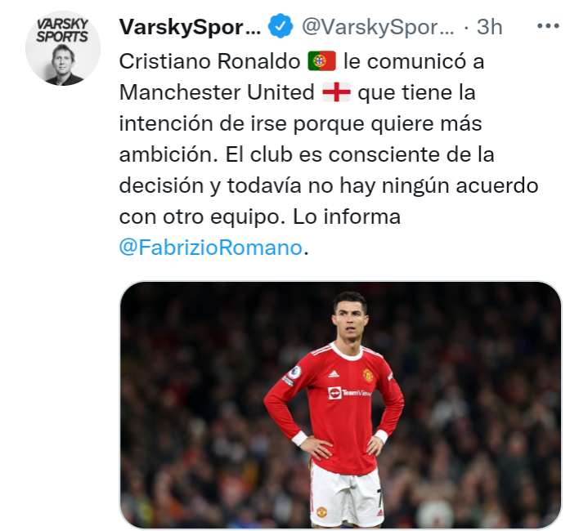Click the TeamViewer sponsor logo on the shirt
Viewport: 588px width, 531px height.
349,393
